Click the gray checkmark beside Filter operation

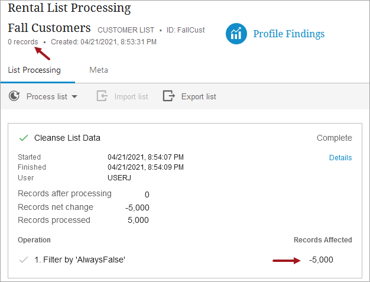point(24,260)
